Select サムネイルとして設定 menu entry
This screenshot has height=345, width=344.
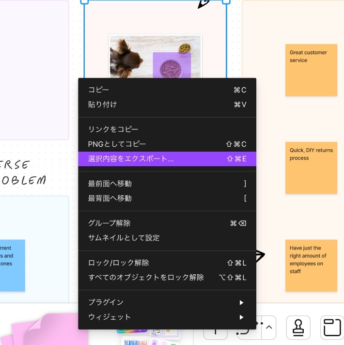(167, 237)
